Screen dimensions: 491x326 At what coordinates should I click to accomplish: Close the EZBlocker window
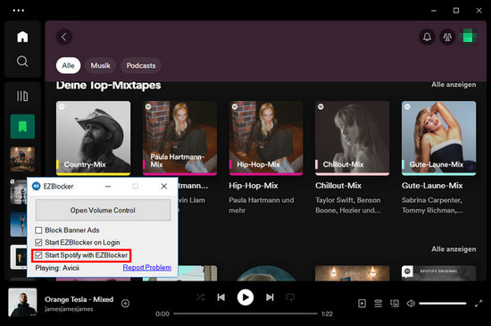[163, 187]
